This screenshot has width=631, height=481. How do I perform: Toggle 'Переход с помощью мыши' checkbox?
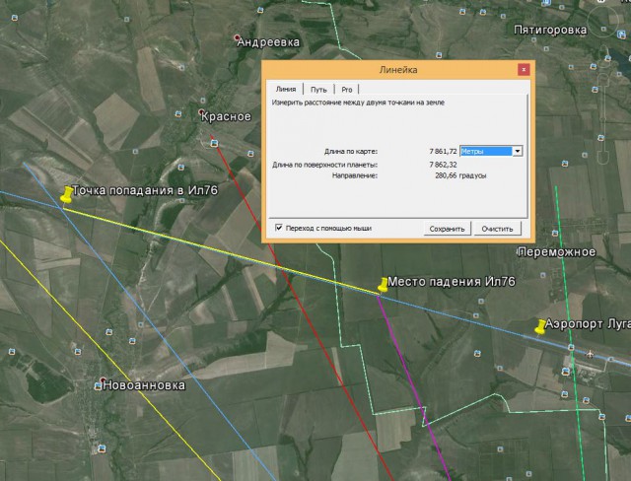tap(278, 228)
